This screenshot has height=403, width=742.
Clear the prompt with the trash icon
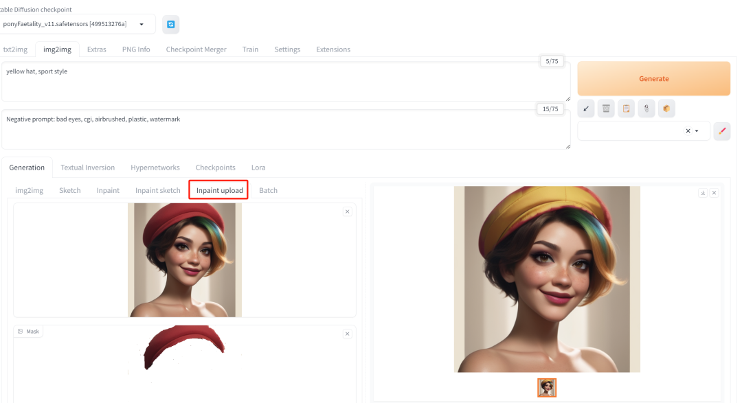pyautogui.click(x=605, y=108)
